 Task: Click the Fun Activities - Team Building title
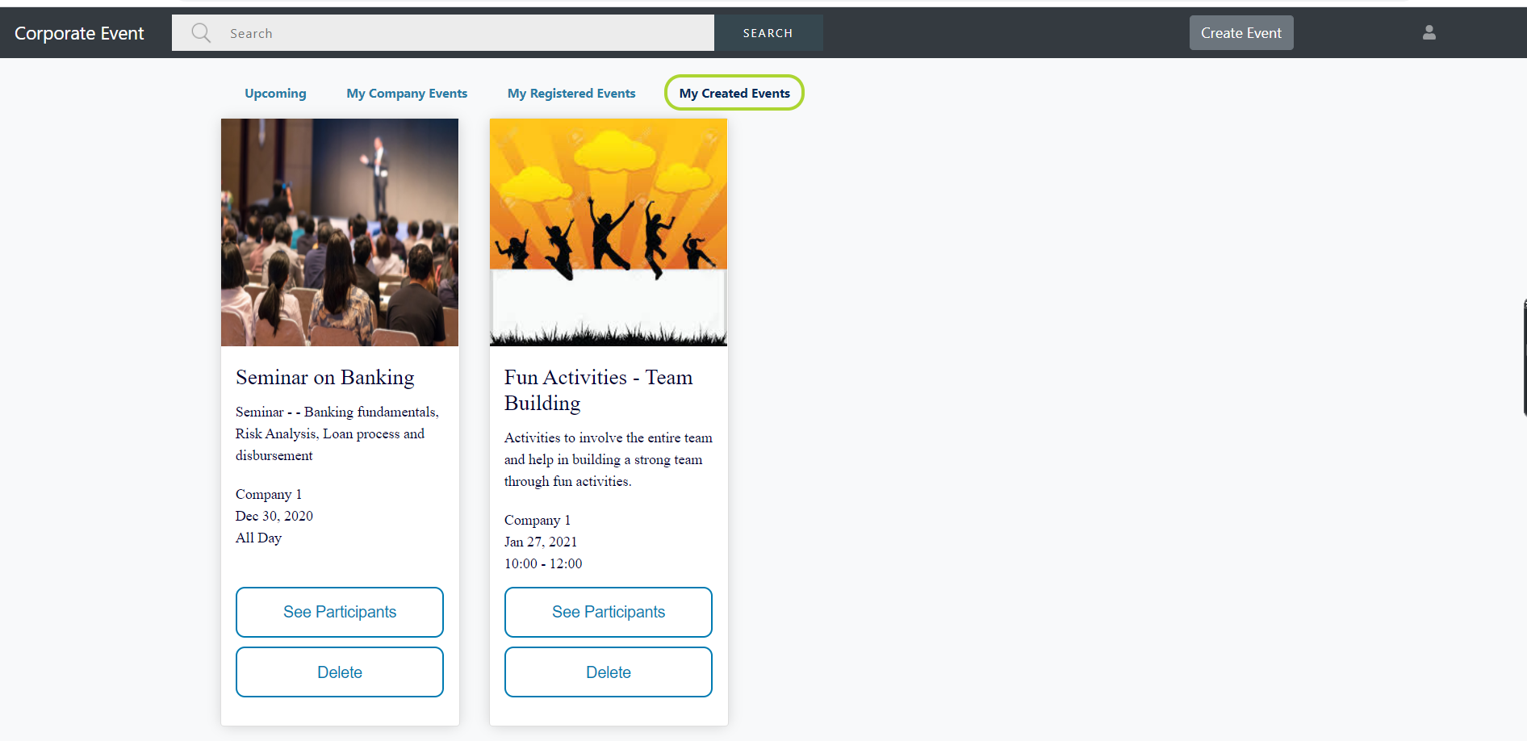[x=598, y=390]
